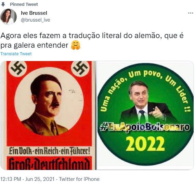Open the Ive Brussel display name

pyautogui.click(x=34, y=13)
